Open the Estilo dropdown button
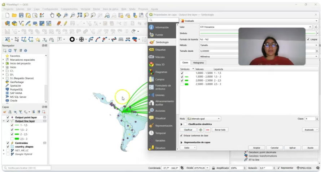The width and height of the screenshot is (321, 172). 188,148
